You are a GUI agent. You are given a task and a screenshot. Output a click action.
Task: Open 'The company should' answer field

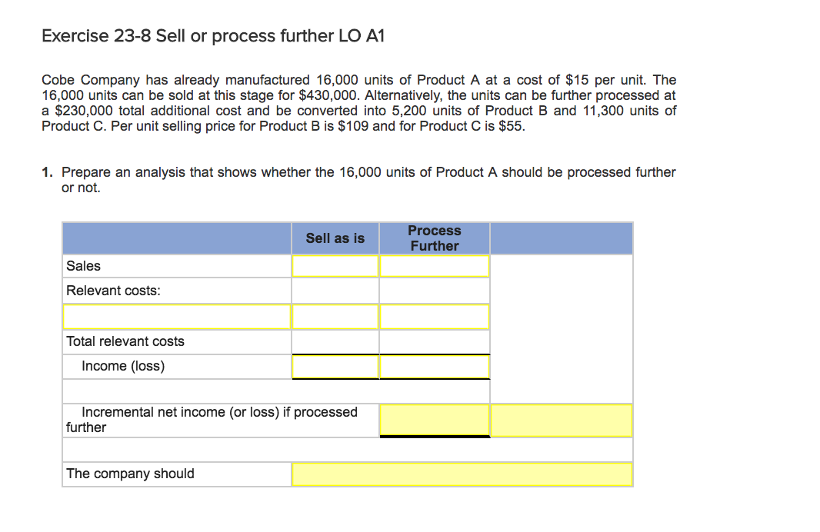(x=462, y=474)
